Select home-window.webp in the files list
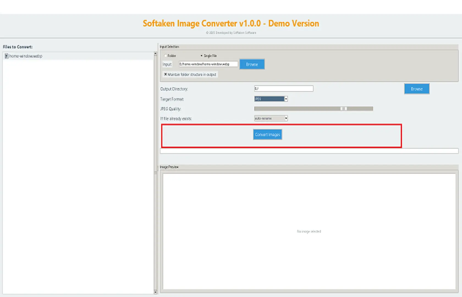The image size is (462, 297). tap(26, 56)
